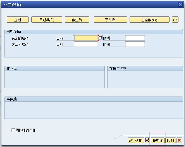This screenshot has height=147, width=186.
Task: Expand more start options with the >> button
Action: 175,20
